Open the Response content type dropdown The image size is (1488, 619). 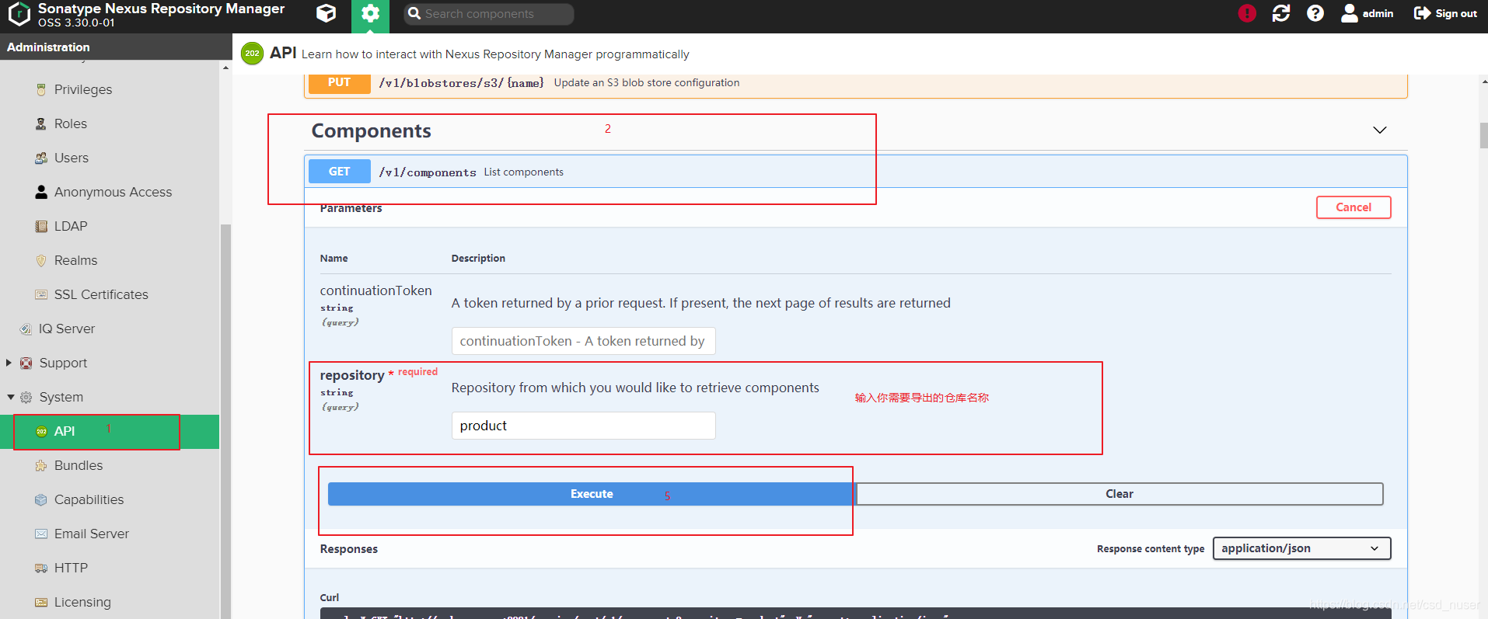click(x=1301, y=548)
